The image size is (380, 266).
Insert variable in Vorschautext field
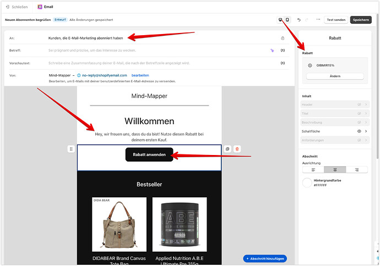click(283, 63)
